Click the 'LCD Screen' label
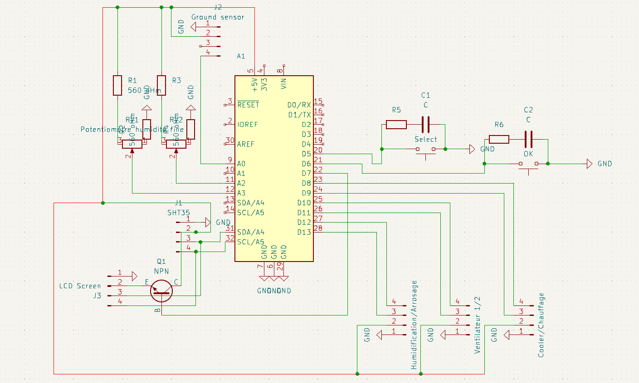639x383 pixels. pos(80,286)
